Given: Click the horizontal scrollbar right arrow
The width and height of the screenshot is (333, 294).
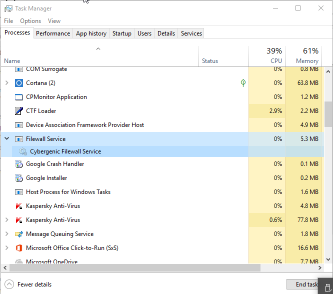Looking at the screenshot, I should (320, 268).
